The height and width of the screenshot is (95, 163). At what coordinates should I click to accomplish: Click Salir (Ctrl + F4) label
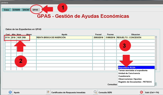coord(152,92)
